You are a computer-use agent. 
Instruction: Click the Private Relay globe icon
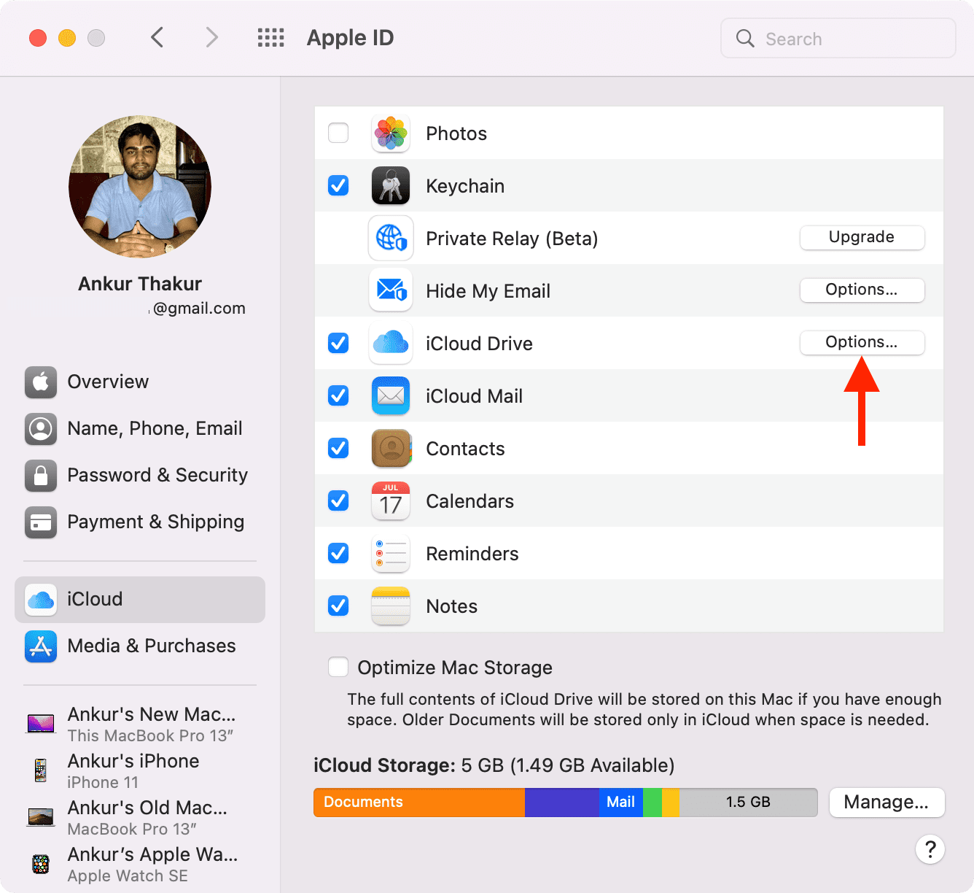pos(391,239)
